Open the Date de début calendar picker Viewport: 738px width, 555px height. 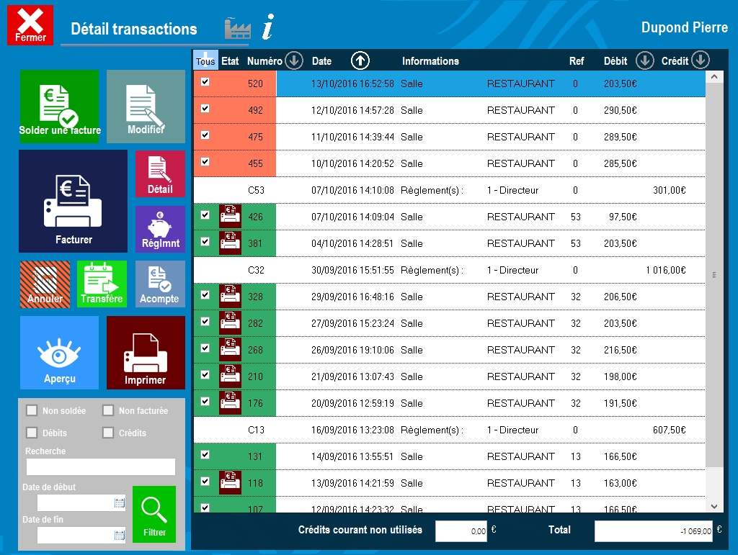click(x=120, y=503)
